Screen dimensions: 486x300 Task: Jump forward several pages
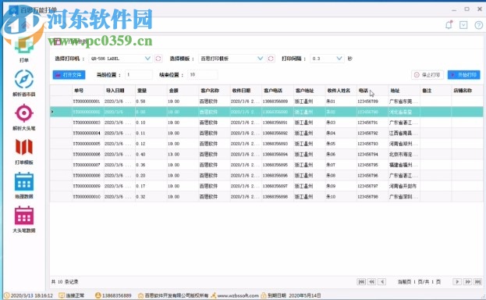467,282
